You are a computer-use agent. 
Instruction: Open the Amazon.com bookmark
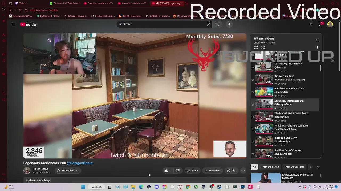tap(21, 16)
